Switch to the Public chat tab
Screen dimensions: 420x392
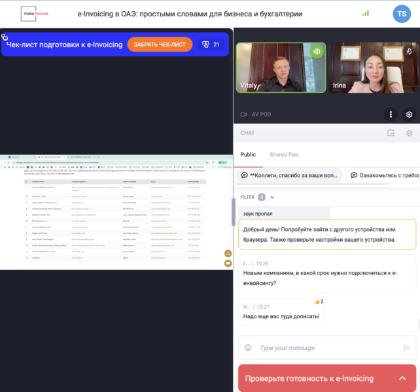coord(248,155)
